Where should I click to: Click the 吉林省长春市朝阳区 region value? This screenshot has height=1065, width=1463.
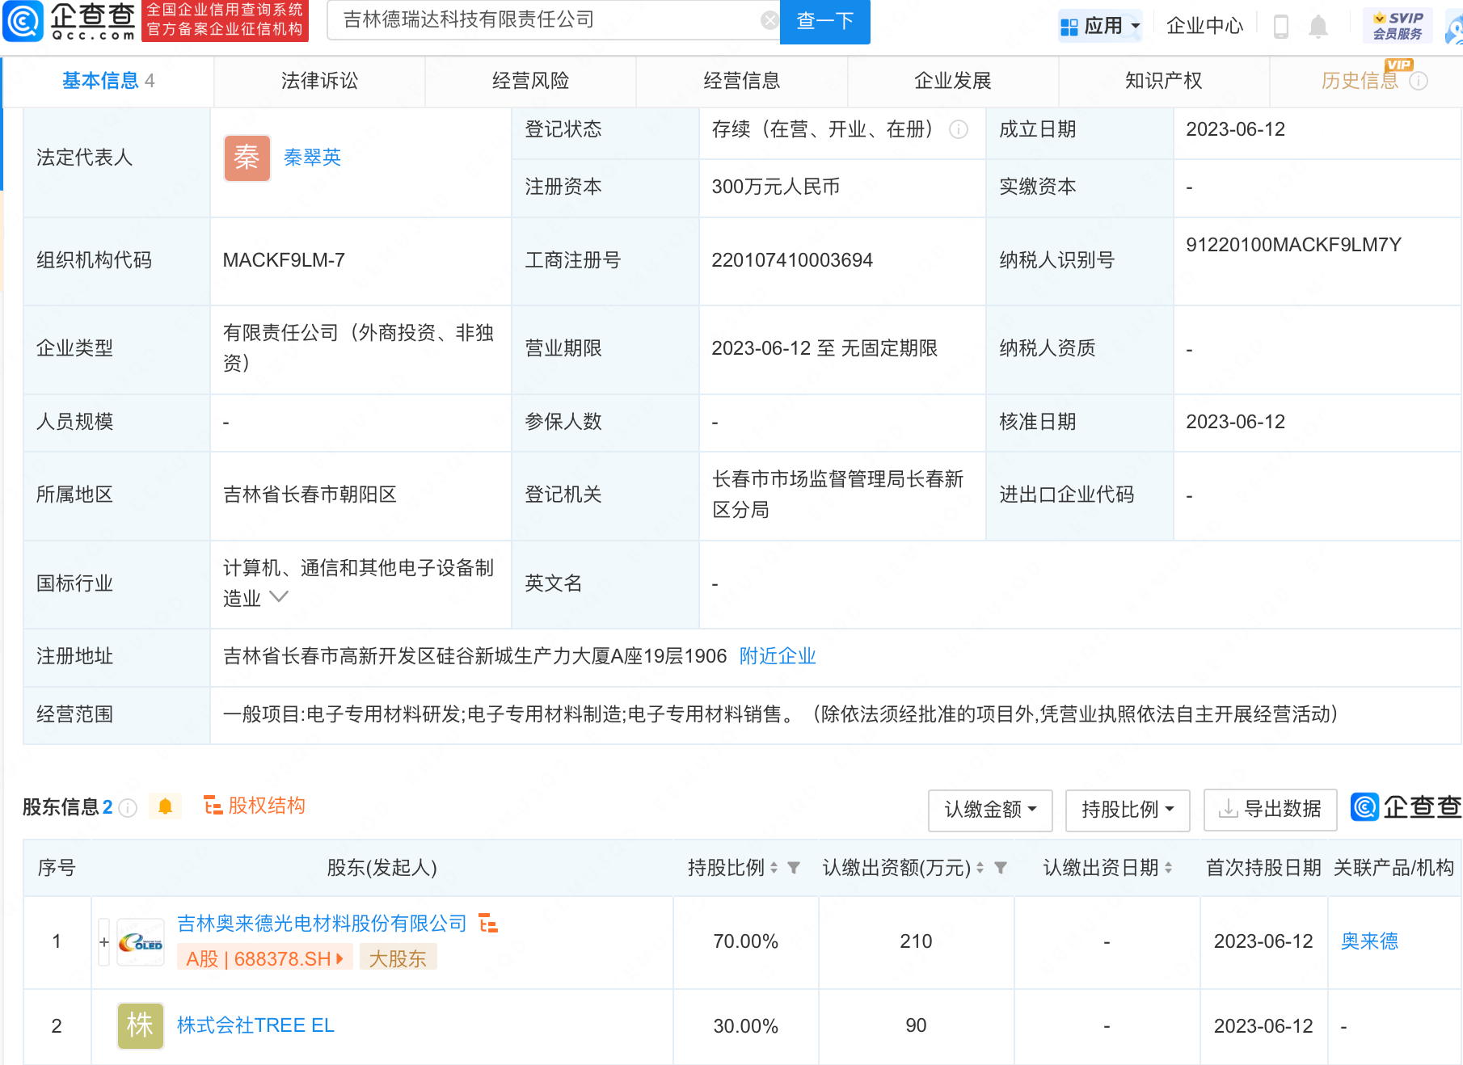point(310,495)
